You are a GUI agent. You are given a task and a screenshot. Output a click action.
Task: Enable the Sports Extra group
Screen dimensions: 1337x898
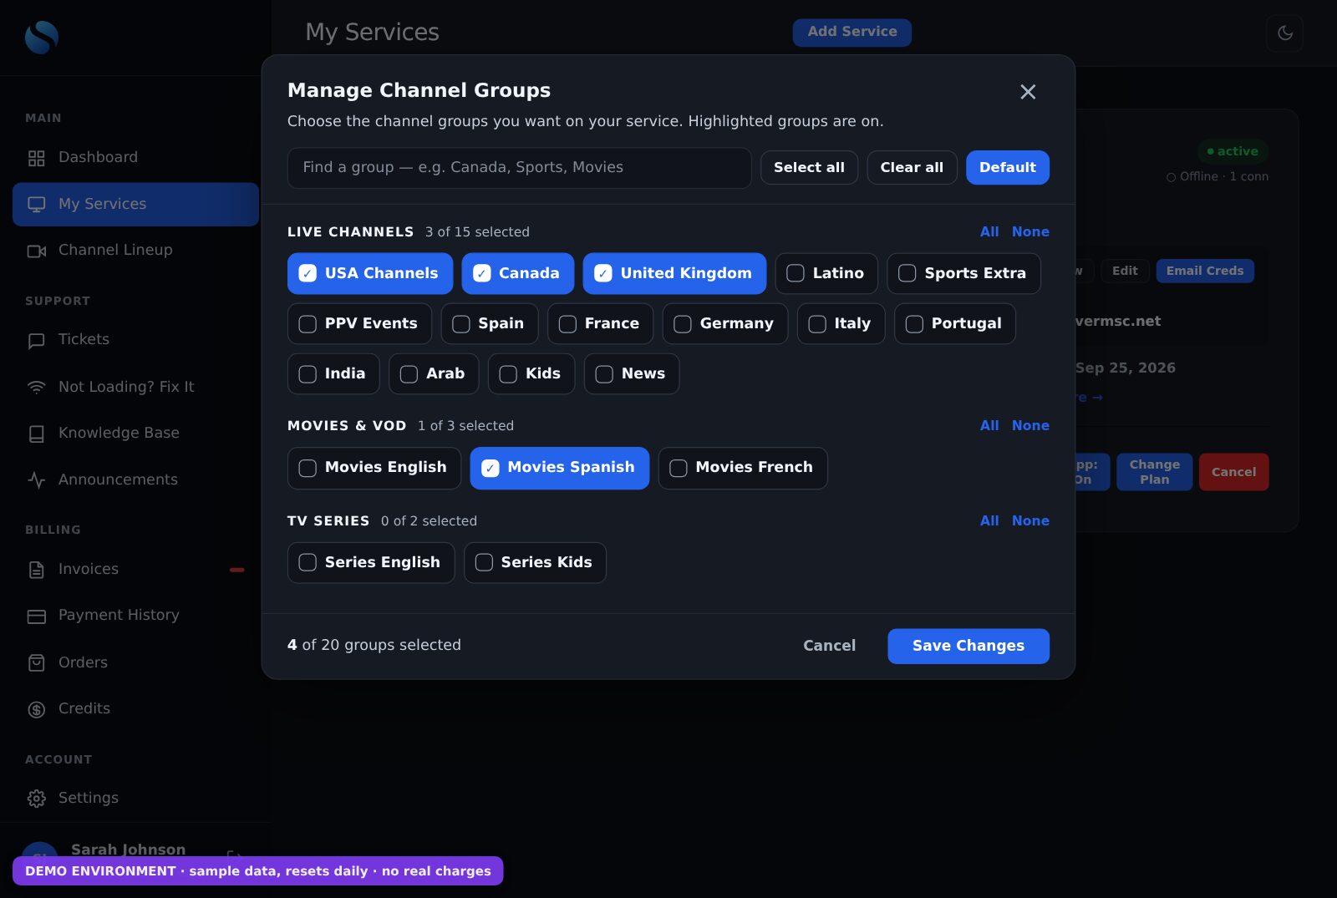[x=963, y=273]
